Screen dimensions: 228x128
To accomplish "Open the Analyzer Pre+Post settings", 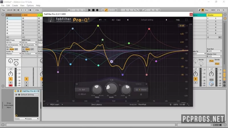I will click(142, 104).
